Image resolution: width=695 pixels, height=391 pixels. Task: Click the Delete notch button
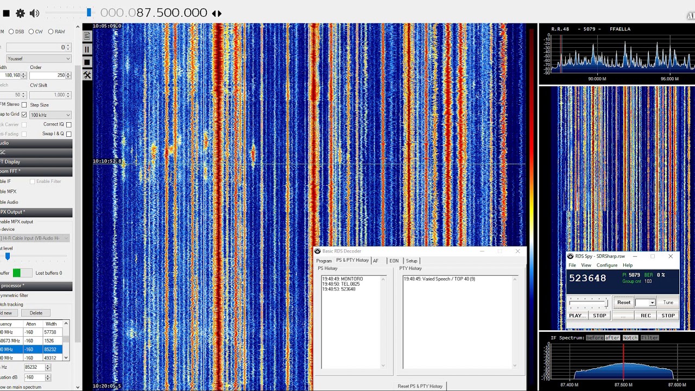[x=36, y=313]
